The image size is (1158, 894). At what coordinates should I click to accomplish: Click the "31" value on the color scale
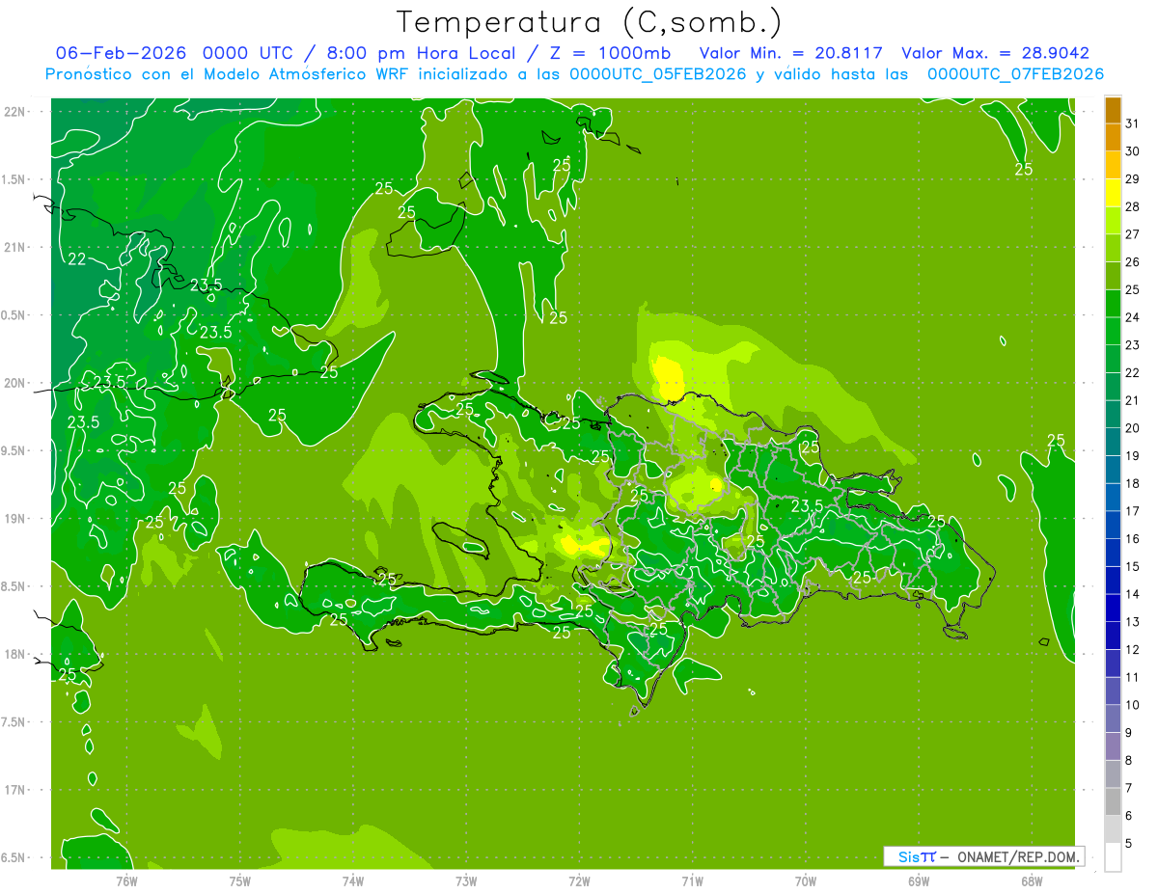click(1132, 122)
